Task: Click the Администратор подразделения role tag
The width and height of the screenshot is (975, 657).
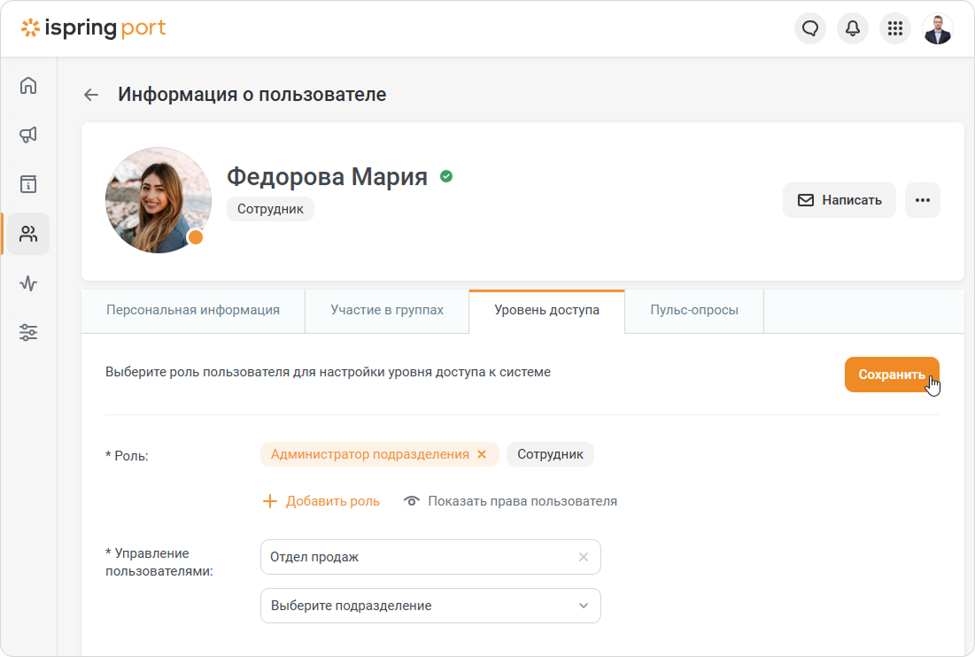Action: point(370,454)
